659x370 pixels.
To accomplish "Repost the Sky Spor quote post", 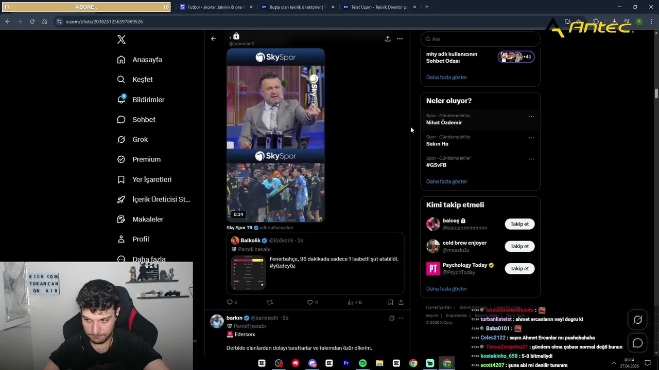I will [269, 302].
